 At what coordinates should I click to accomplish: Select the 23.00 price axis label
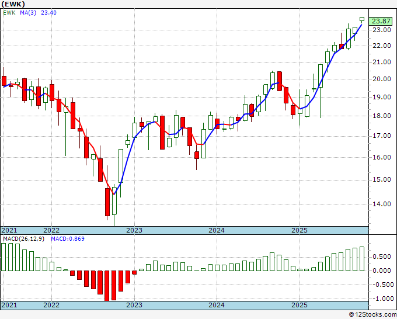382,30
